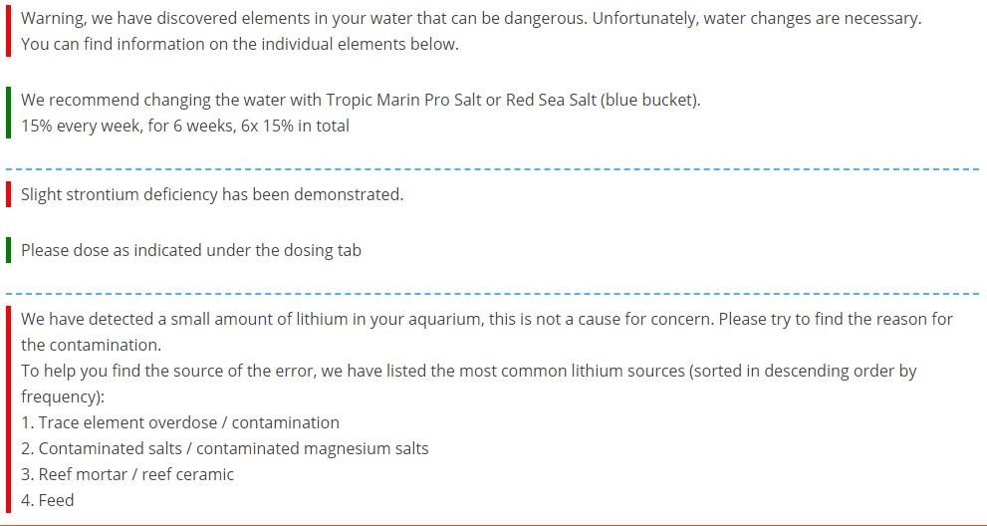Click list item 'Contaminated salts / contaminated magnesium salts'
Image resolution: width=987 pixels, height=526 pixels.
(225, 448)
